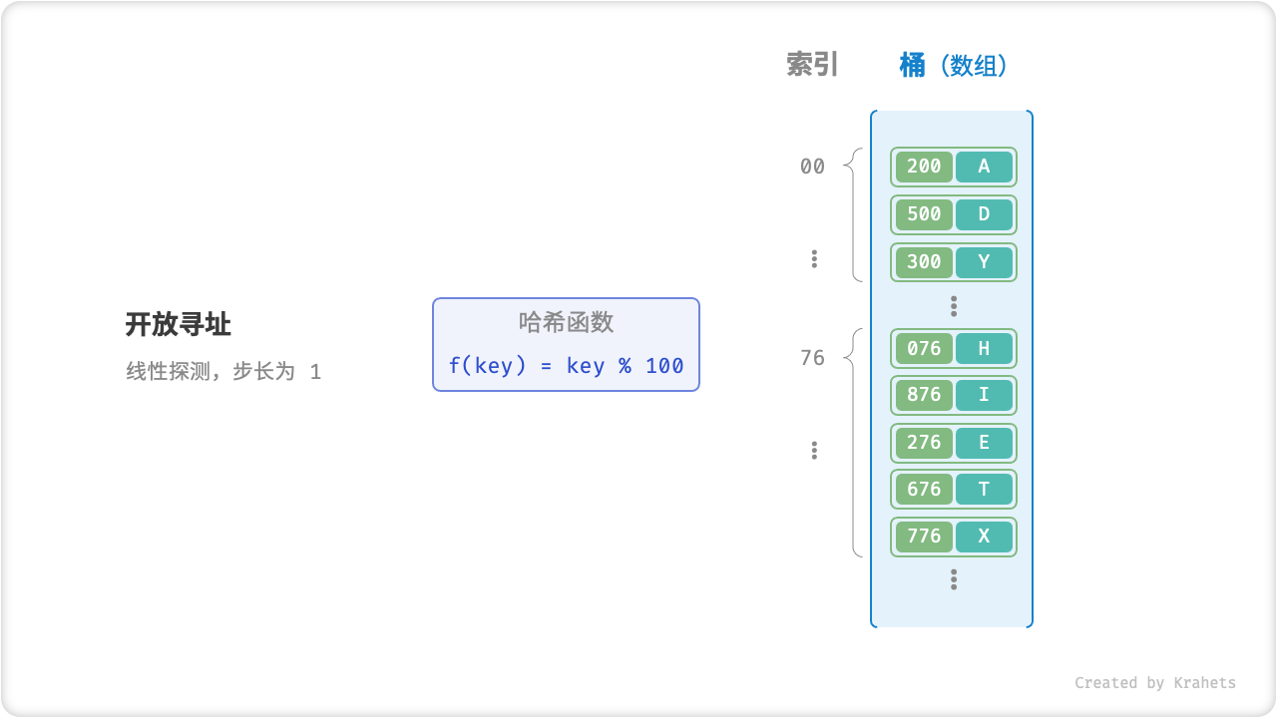
Task: Click the bucket entry 500 D
Action: click(x=953, y=214)
